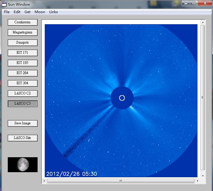Switch to EIT 195 view
This screenshot has height=191, width=213.
point(23,63)
